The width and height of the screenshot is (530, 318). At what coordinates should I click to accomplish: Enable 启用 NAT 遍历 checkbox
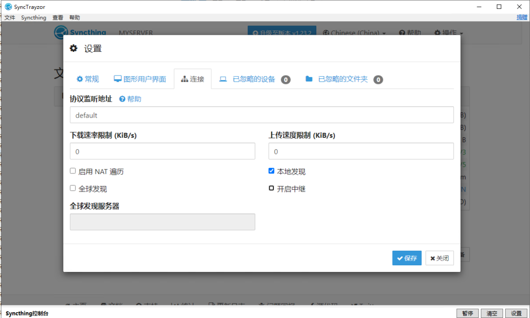[72, 171]
